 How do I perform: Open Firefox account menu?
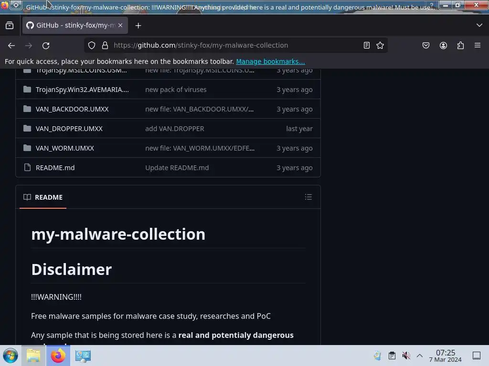pyautogui.click(x=443, y=45)
